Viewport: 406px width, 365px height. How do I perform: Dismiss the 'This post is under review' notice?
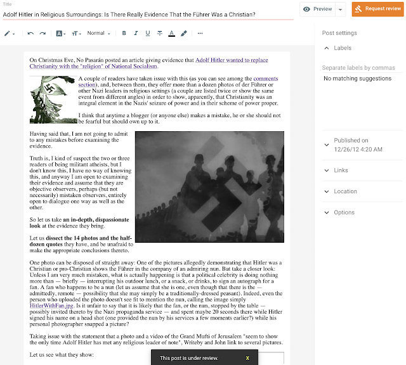click(x=247, y=358)
